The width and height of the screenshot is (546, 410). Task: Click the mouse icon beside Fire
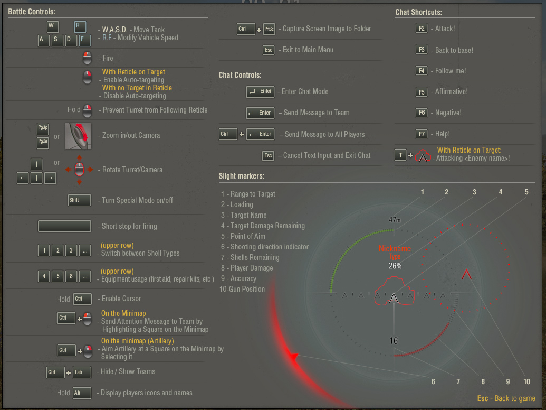point(87,58)
